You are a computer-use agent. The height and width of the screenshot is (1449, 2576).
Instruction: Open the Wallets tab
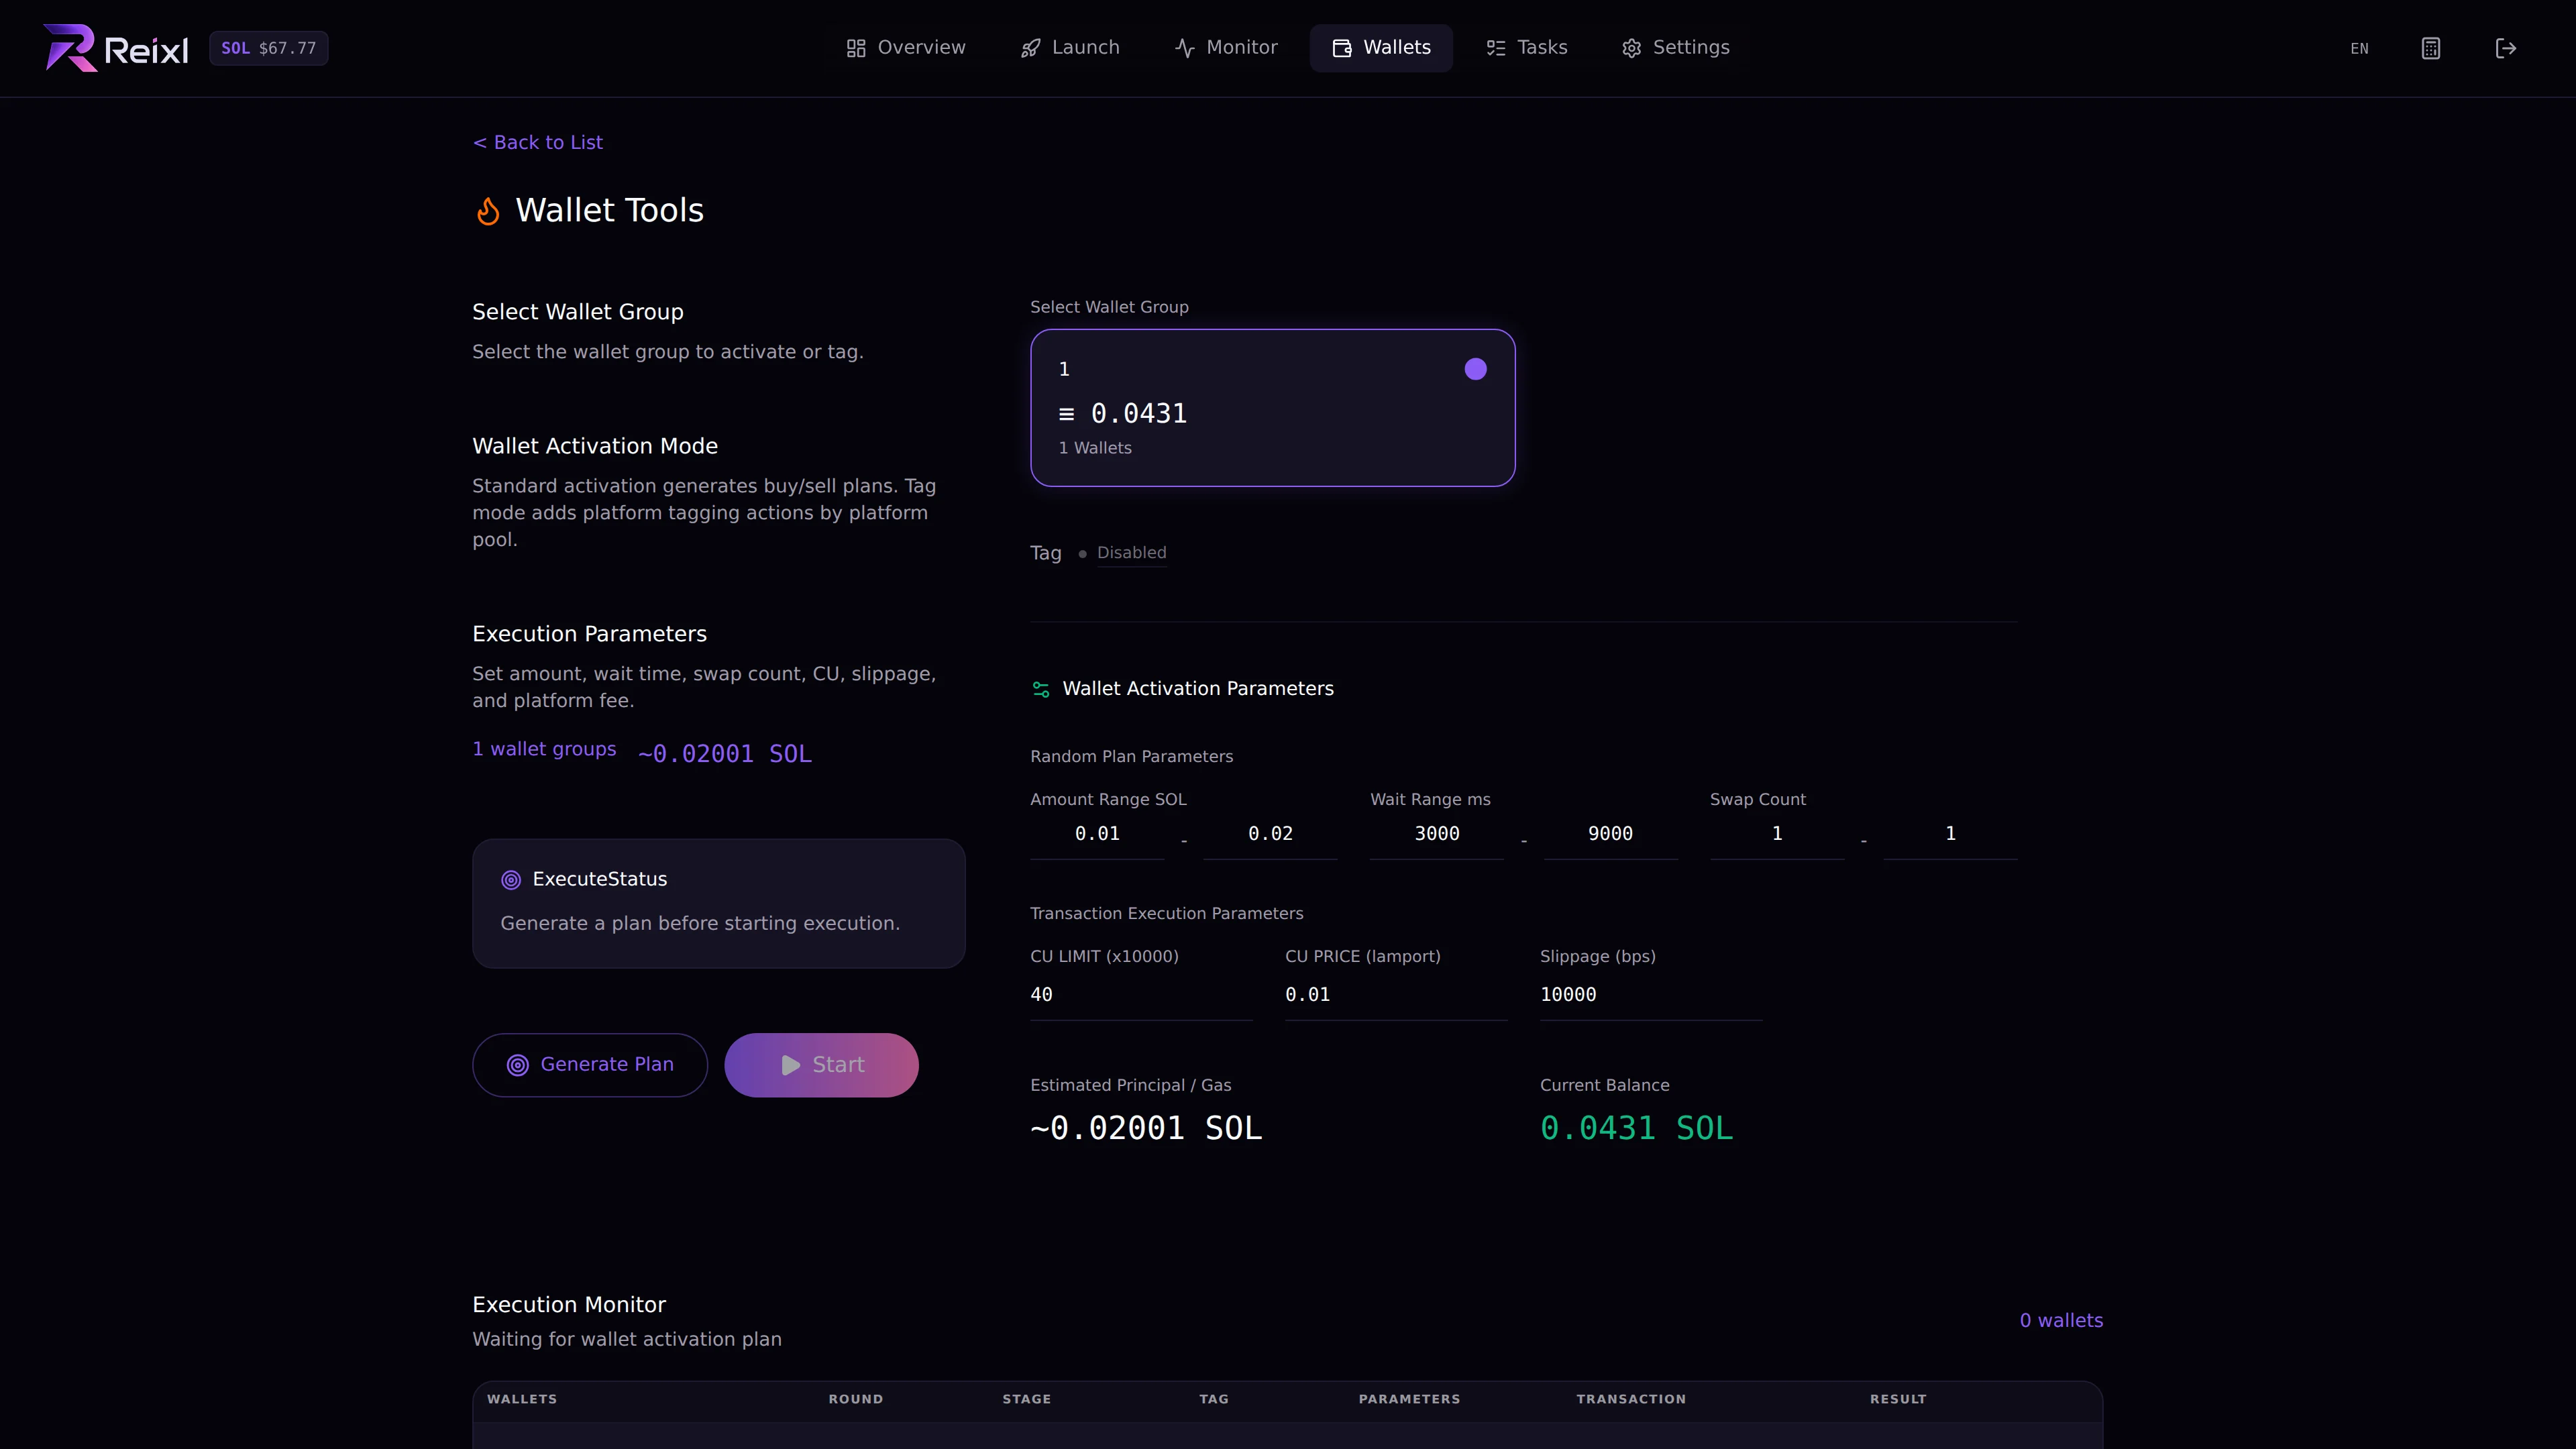tap(1381, 48)
